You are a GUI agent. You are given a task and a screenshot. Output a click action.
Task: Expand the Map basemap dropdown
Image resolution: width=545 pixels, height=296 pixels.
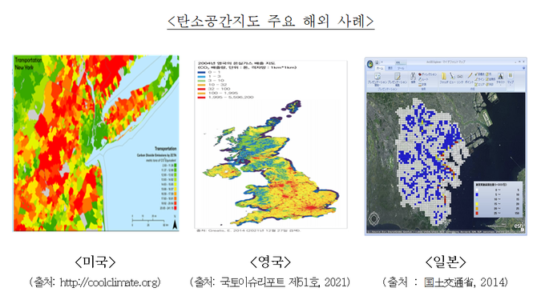pos(511,78)
